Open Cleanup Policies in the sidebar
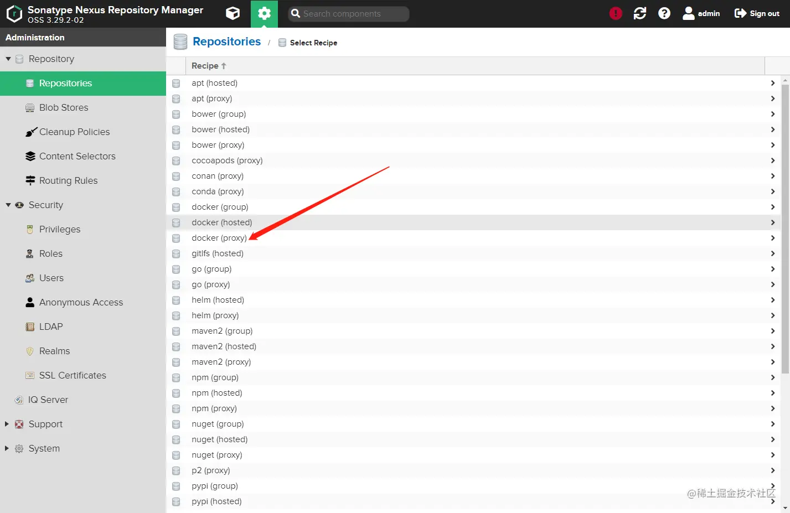The width and height of the screenshot is (790, 513). pyautogui.click(x=83, y=132)
